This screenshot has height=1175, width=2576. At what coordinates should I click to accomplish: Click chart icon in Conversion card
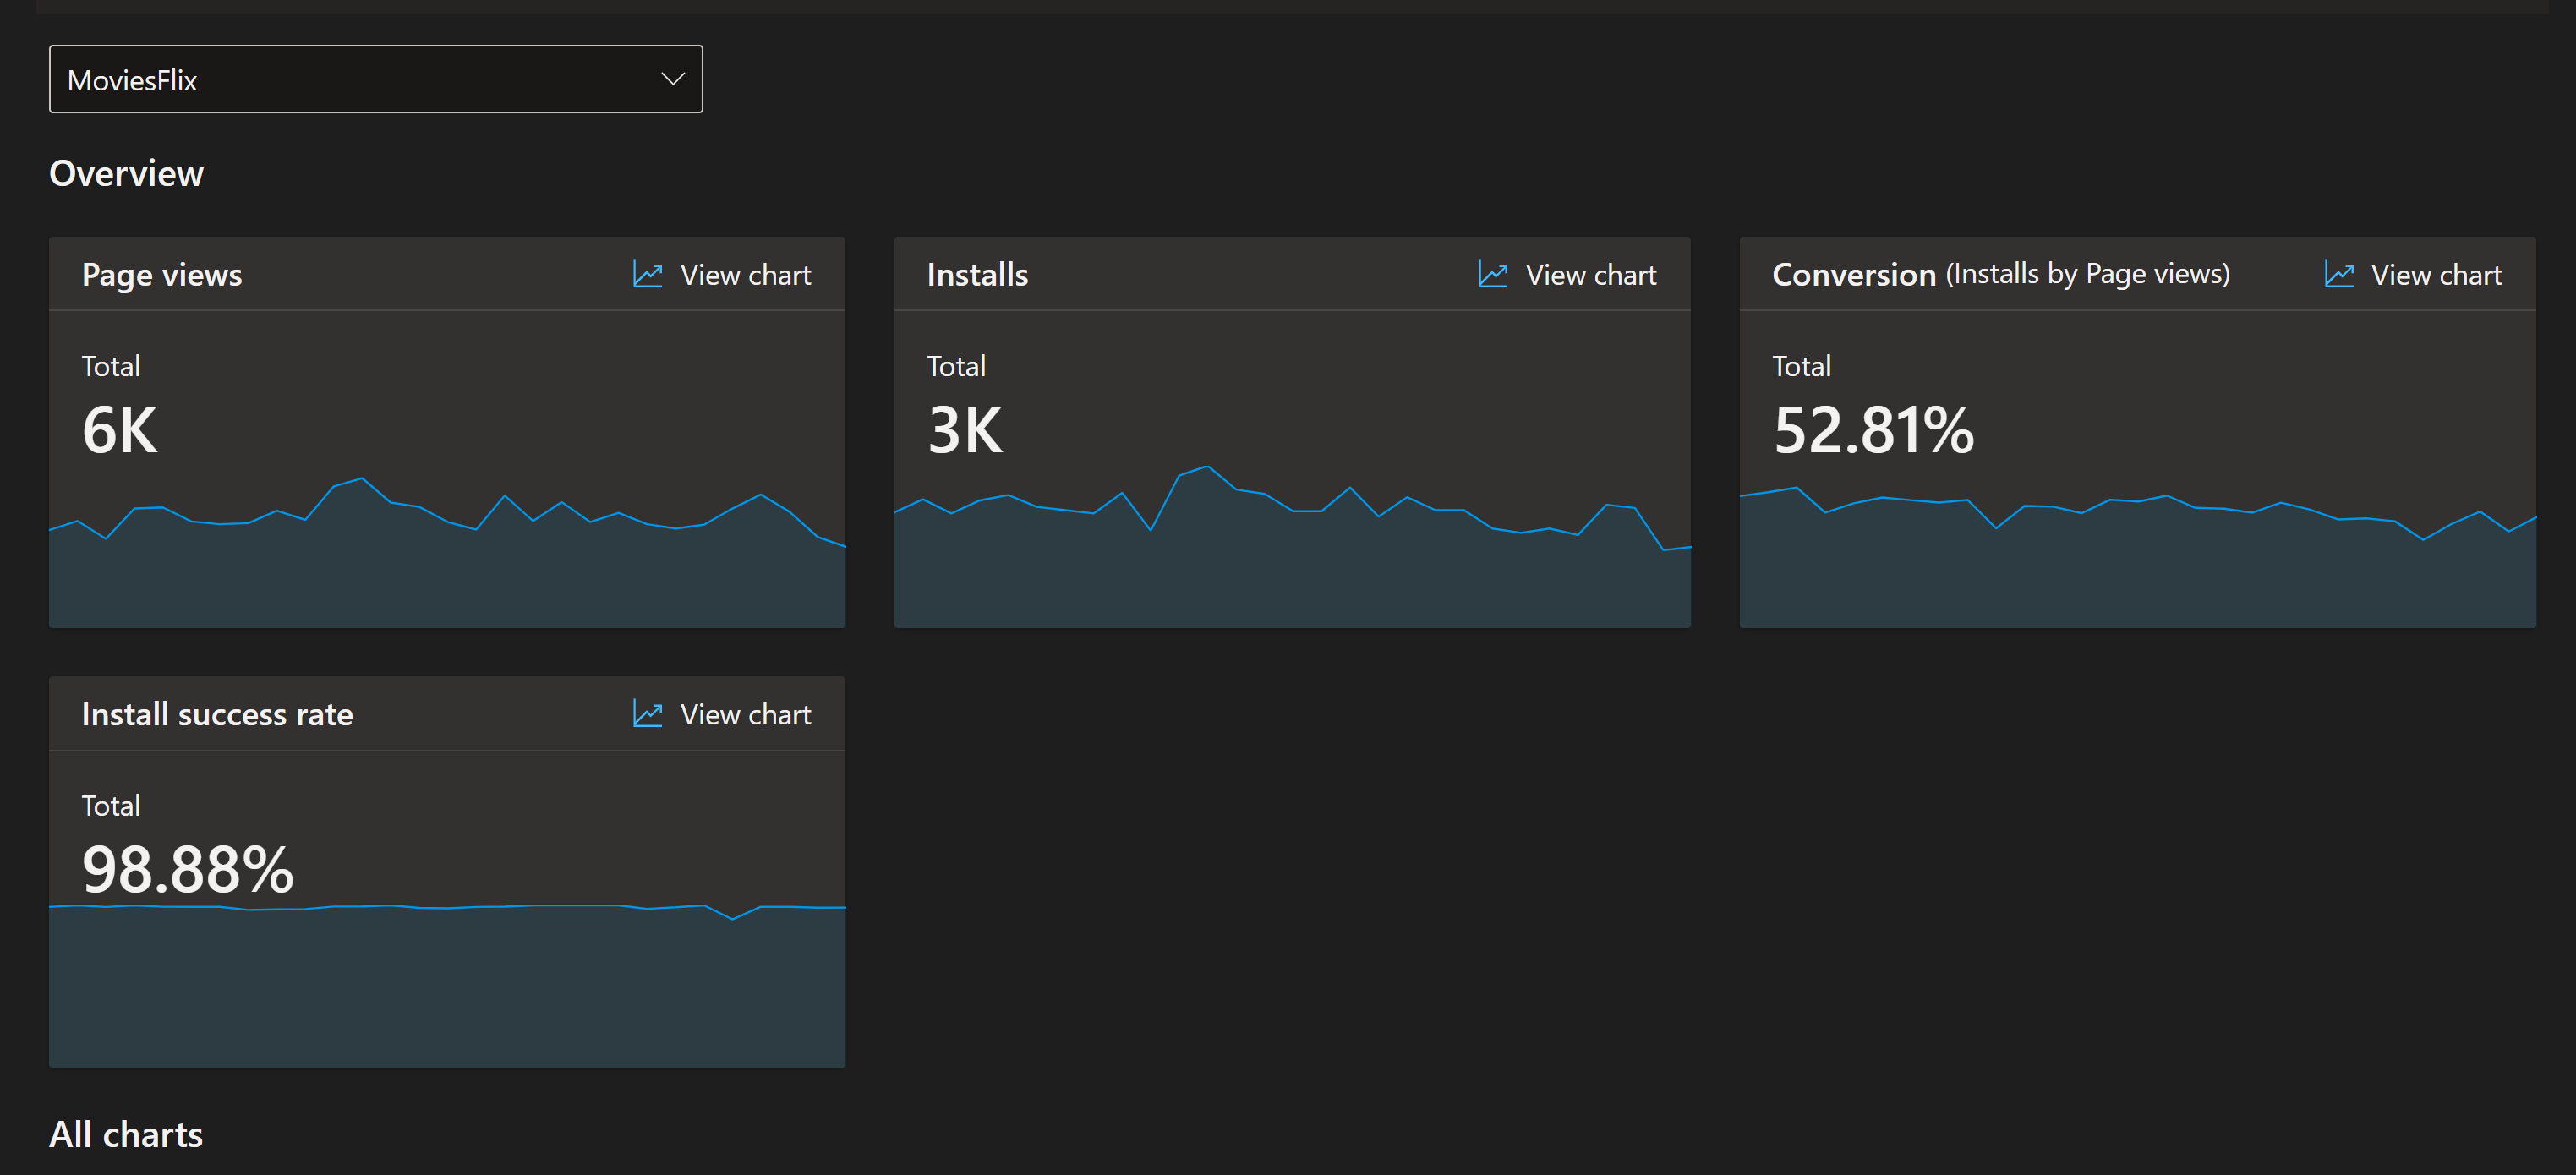(x=2338, y=274)
